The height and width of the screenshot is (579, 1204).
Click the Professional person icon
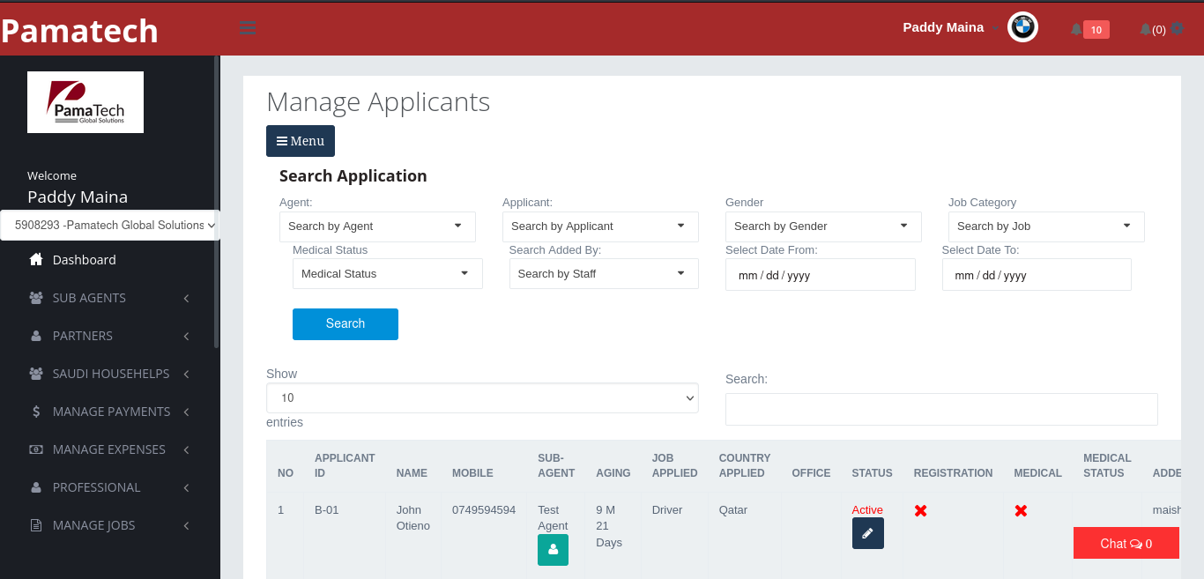tap(36, 487)
